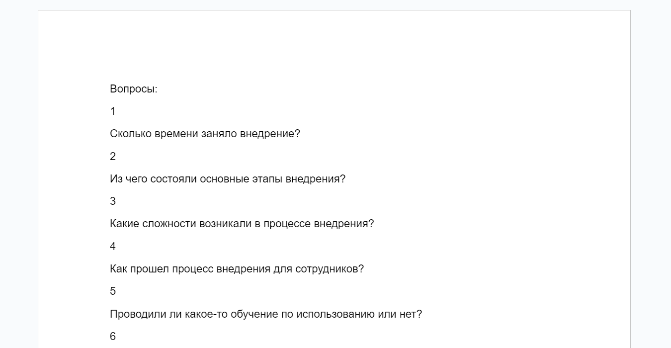The image size is (671, 348).
Task: Click the line "Какие сложности возникали в процессе внедрения?"
Action: coord(242,224)
